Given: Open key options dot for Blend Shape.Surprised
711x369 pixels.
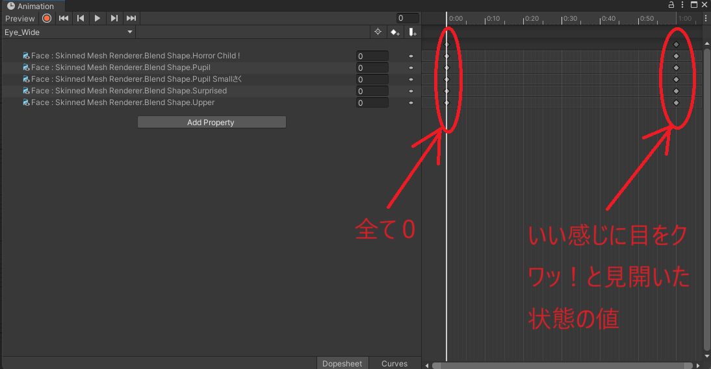Looking at the screenshot, I should click(411, 91).
